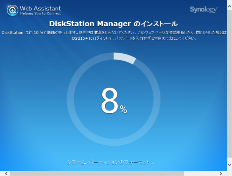The height and width of the screenshot is (176, 232).
Task: Click the left arrow of horizontal scrollbar
Action: (7, 173)
